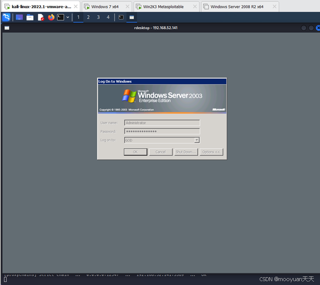Click the Log On to Windows title bar
320x285 pixels.
[162, 81]
